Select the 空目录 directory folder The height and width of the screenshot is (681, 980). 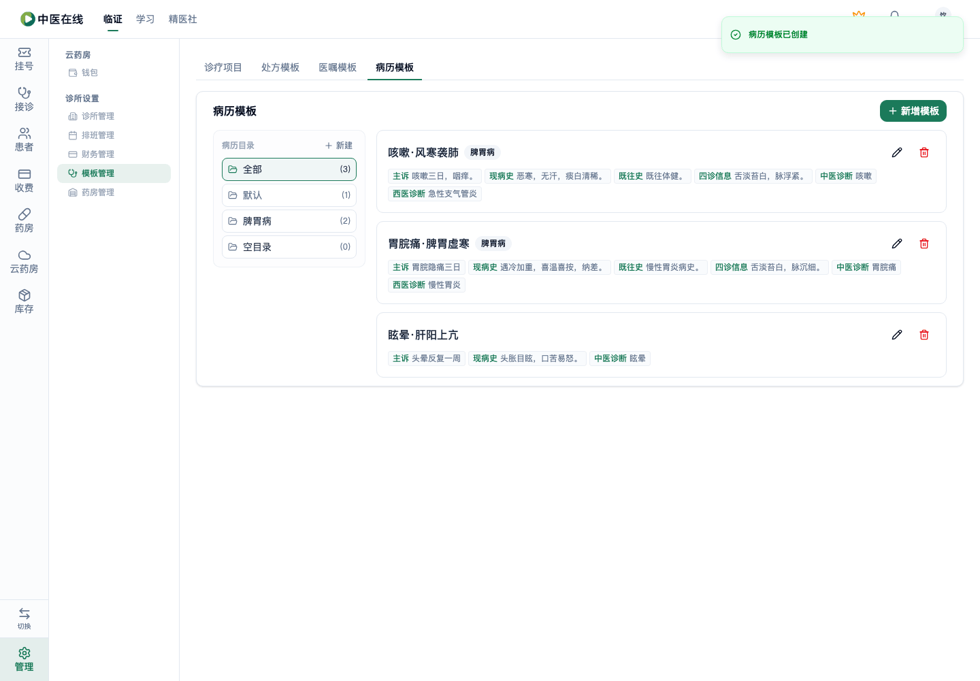(x=289, y=247)
